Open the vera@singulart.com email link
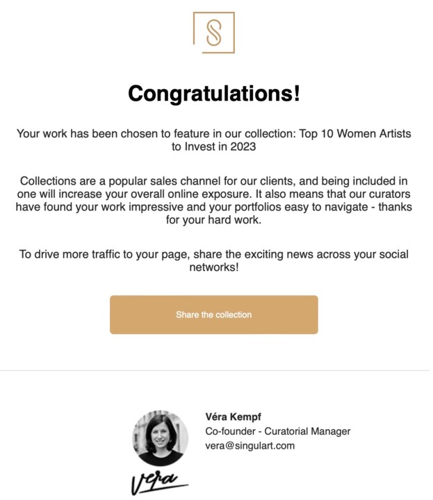 250,445
